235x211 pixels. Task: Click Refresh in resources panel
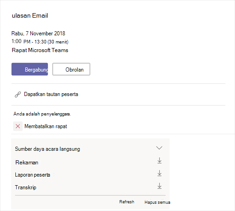coord(127,202)
